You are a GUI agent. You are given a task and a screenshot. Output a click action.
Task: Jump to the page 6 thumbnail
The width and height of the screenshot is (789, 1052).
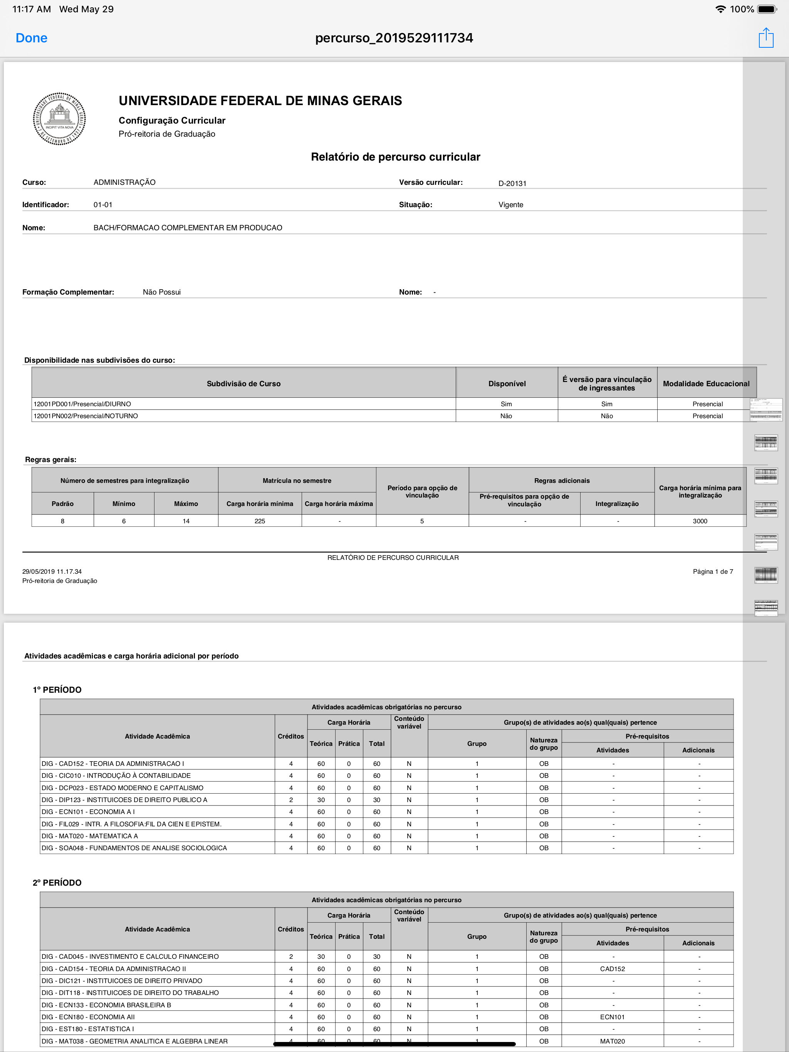coord(765,575)
